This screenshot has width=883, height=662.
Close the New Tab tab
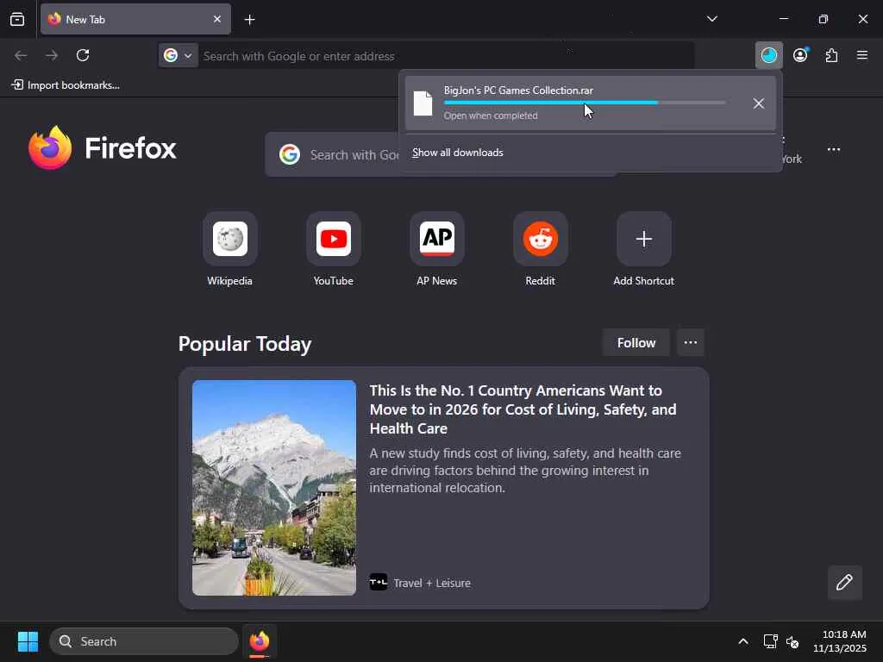(216, 19)
